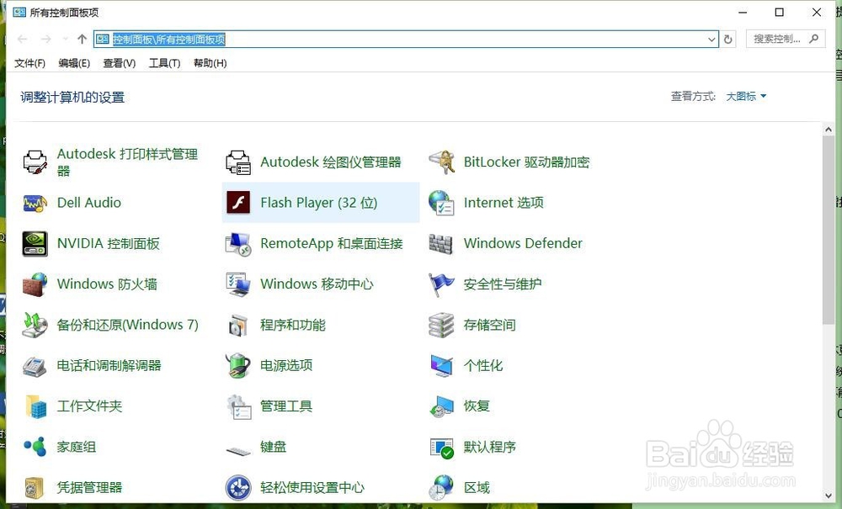Open the 区域 globe clock icon

pyautogui.click(x=441, y=487)
